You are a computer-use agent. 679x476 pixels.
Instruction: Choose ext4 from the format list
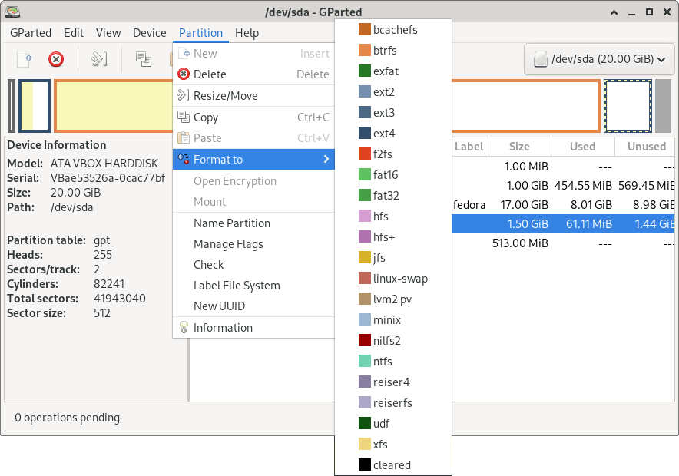[x=383, y=134]
